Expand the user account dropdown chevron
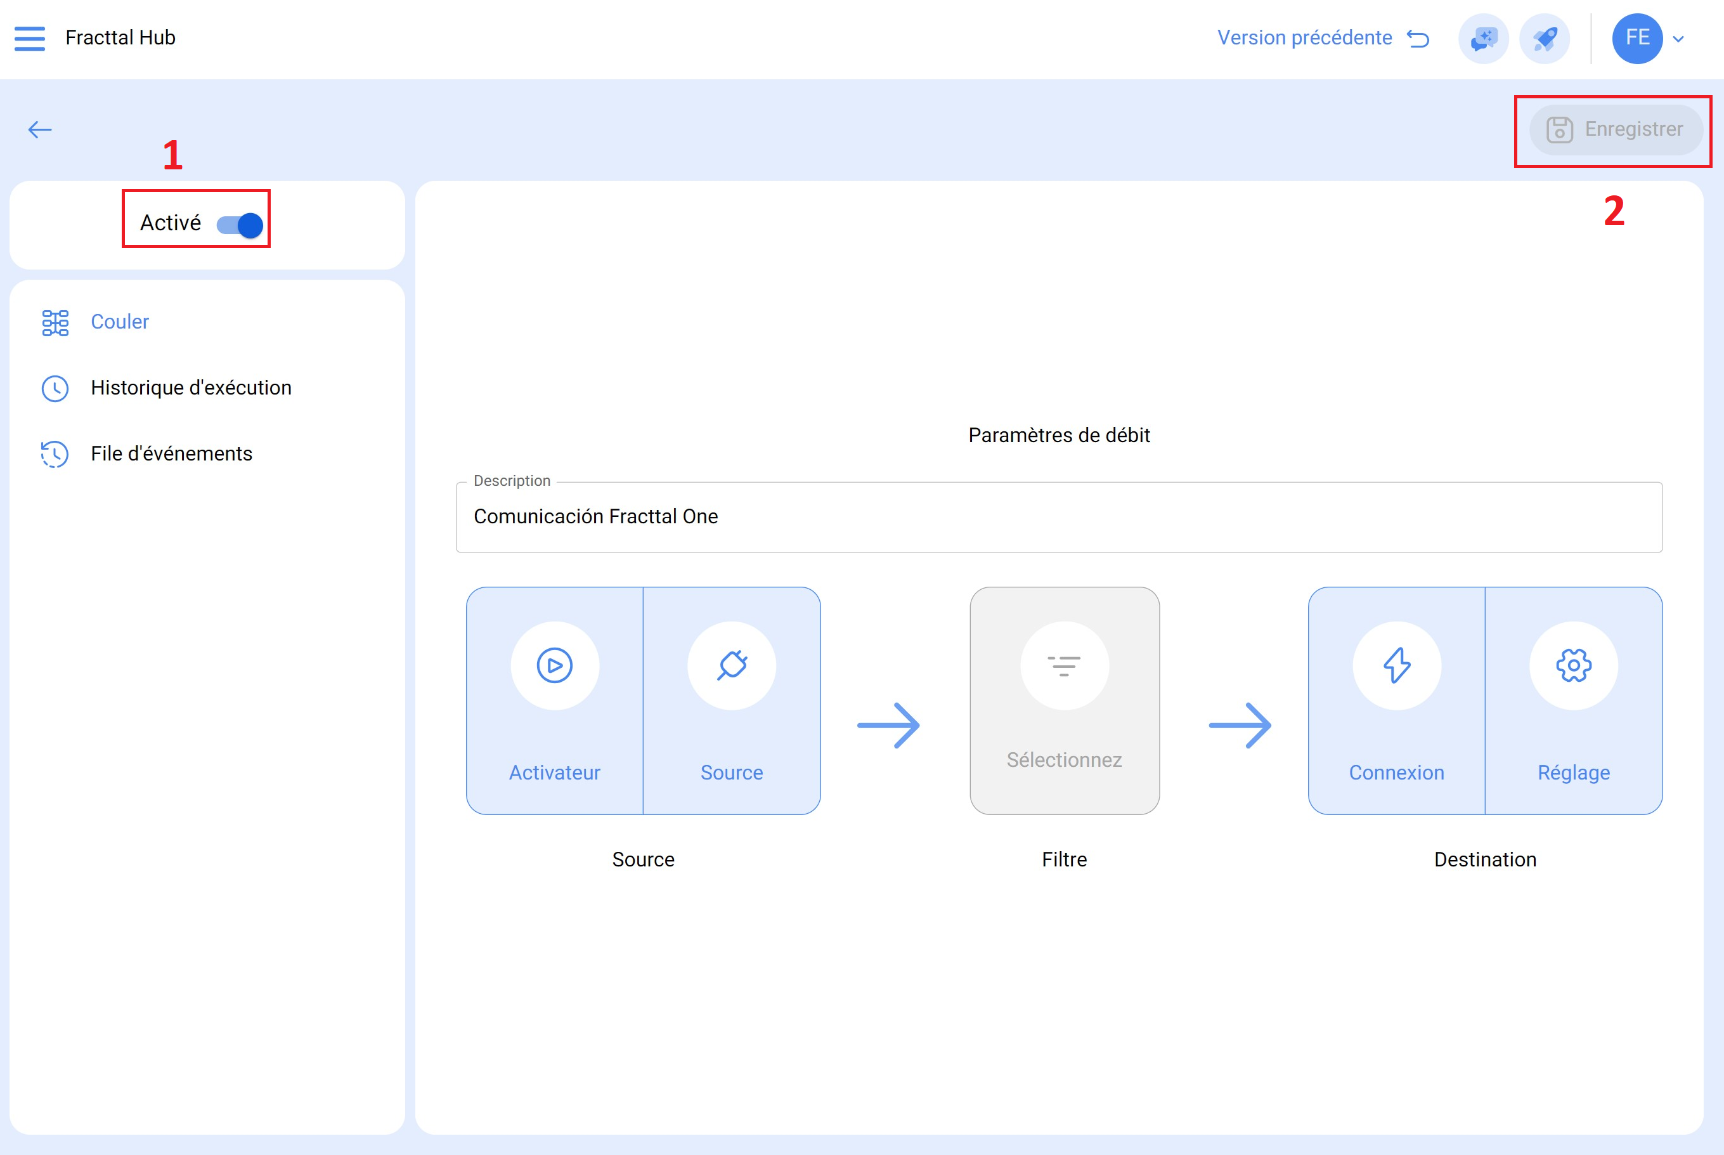This screenshot has width=1724, height=1155. (x=1678, y=39)
